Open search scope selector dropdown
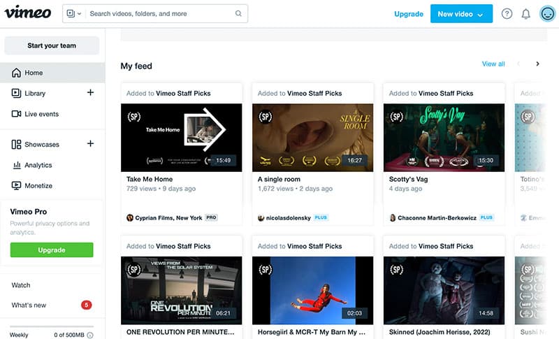The image size is (559, 339). (74, 13)
